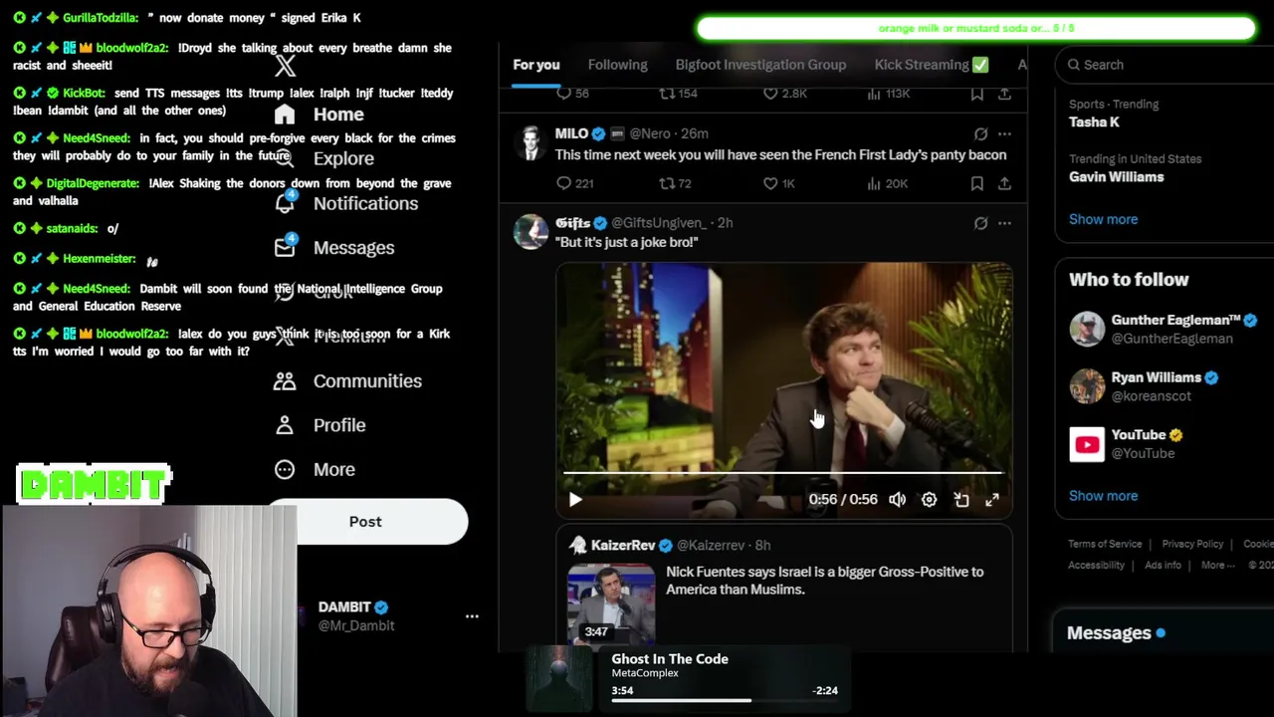This screenshot has height=717, width=1274.
Task: Expand the Messages drawer
Action: (1163, 633)
